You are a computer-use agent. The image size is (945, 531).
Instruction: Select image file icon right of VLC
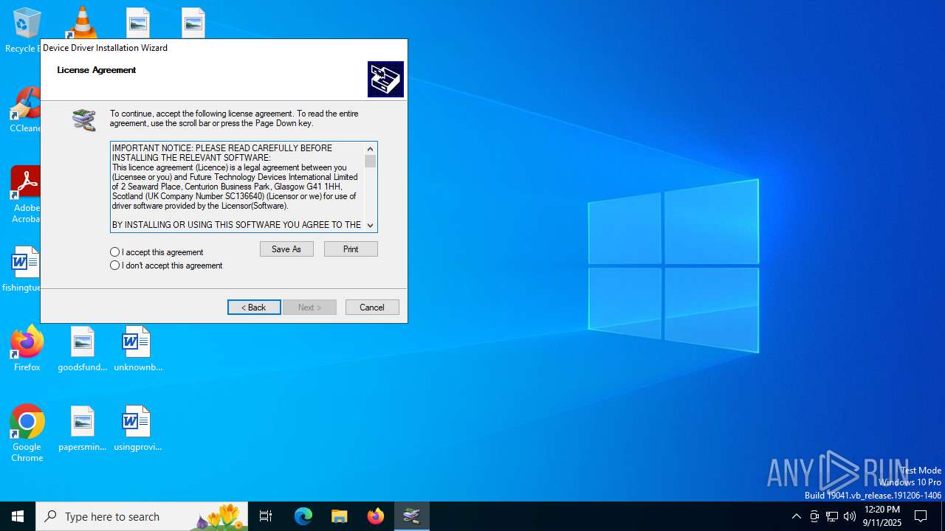coord(138,22)
